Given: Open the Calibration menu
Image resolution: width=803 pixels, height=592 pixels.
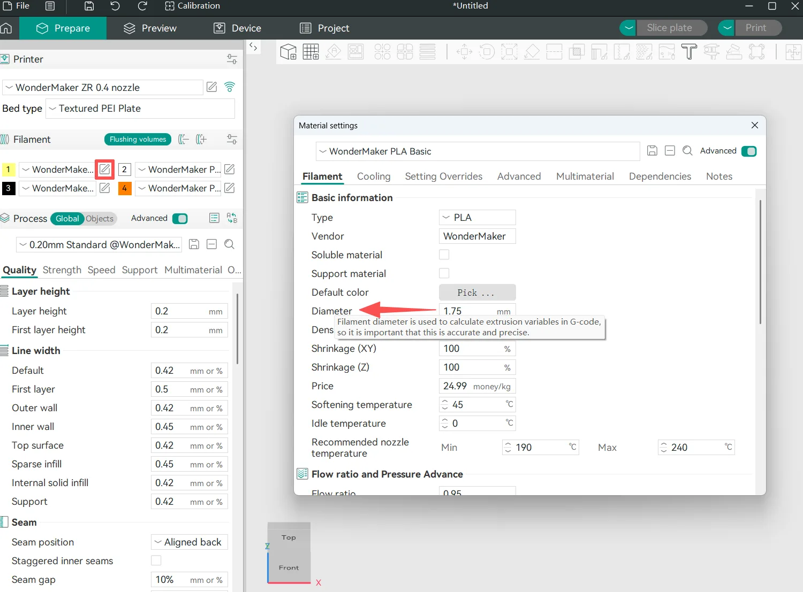Looking at the screenshot, I should [192, 6].
